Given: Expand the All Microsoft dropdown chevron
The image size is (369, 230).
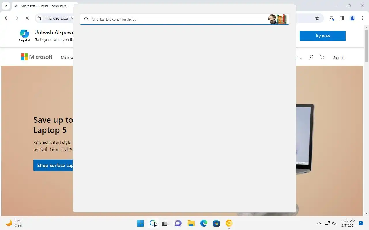Looking at the screenshot, I should click(300, 58).
